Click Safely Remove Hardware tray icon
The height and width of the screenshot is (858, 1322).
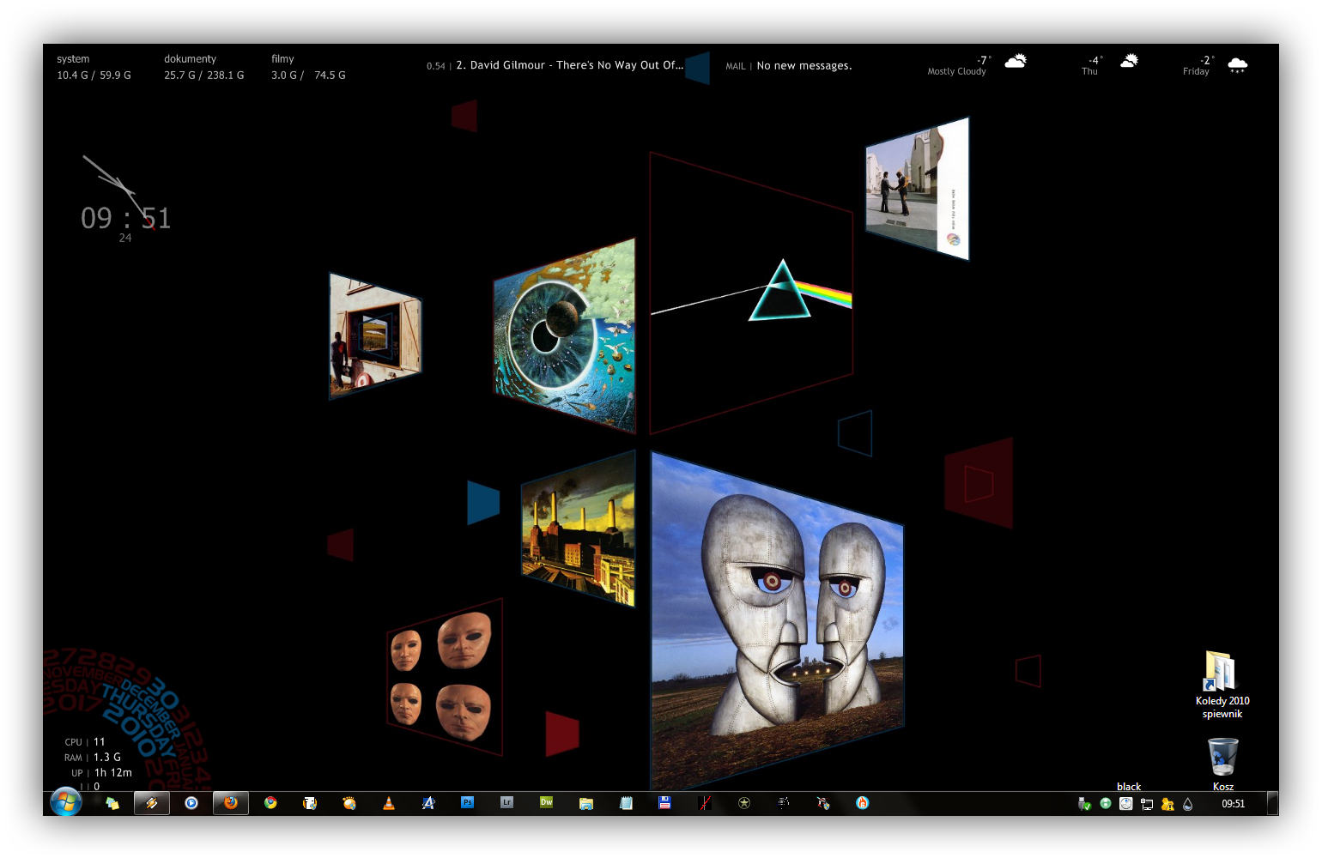click(x=1084, y=804)
